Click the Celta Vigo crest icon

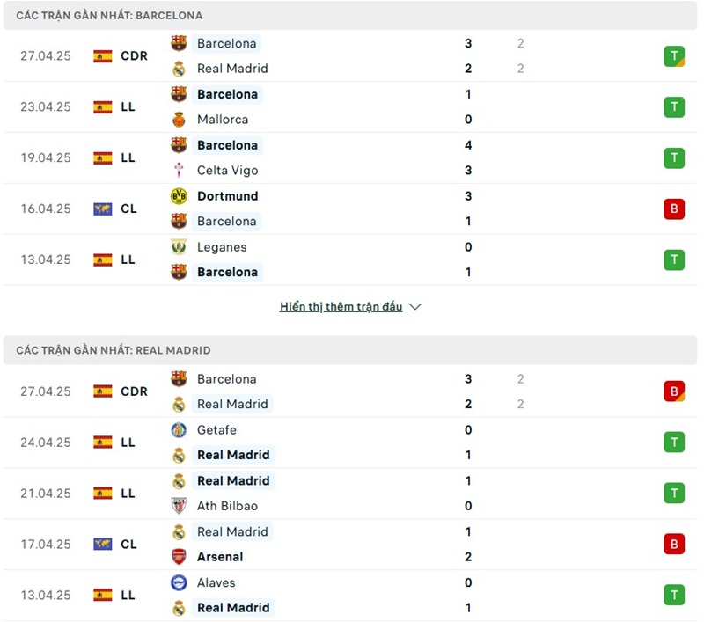(x=179, y=171)
